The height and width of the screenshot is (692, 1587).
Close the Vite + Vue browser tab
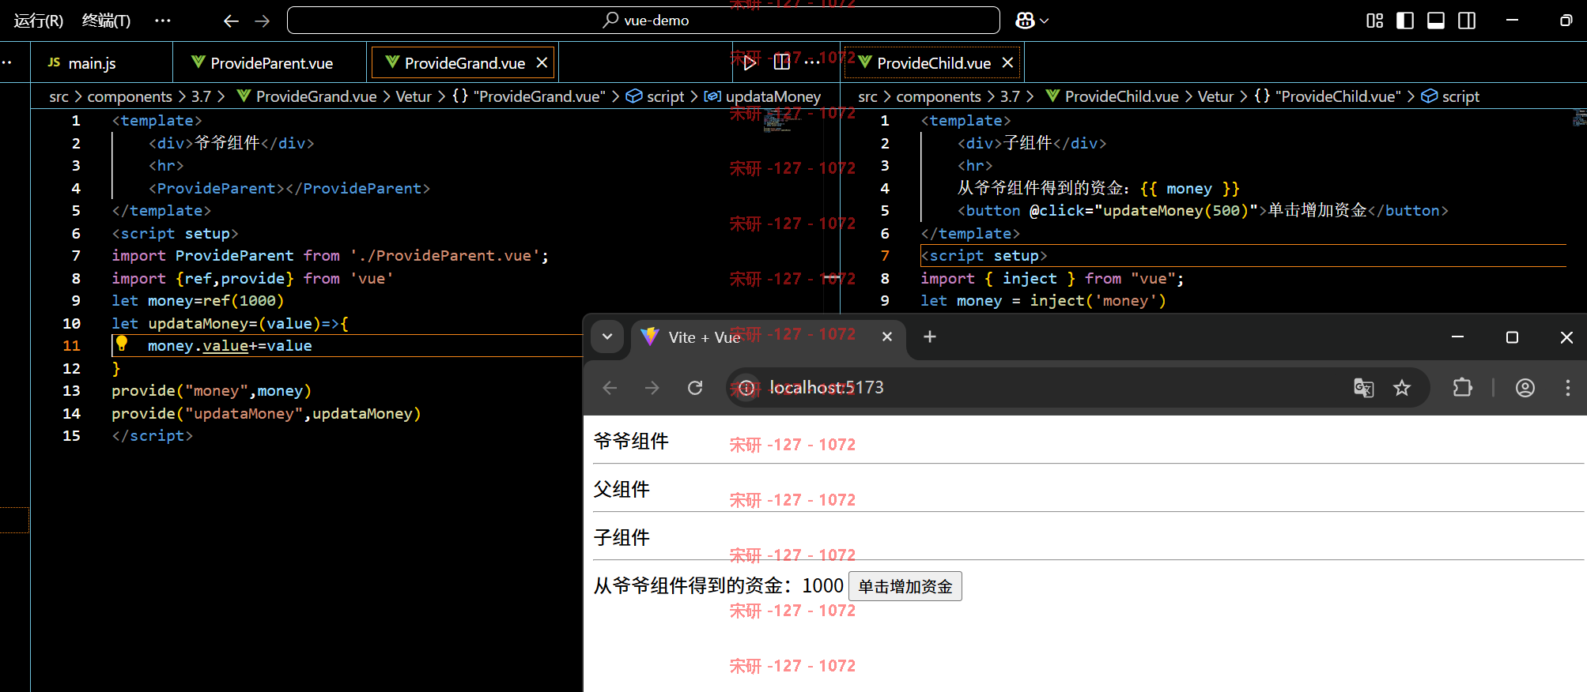(x=887, y=337)
